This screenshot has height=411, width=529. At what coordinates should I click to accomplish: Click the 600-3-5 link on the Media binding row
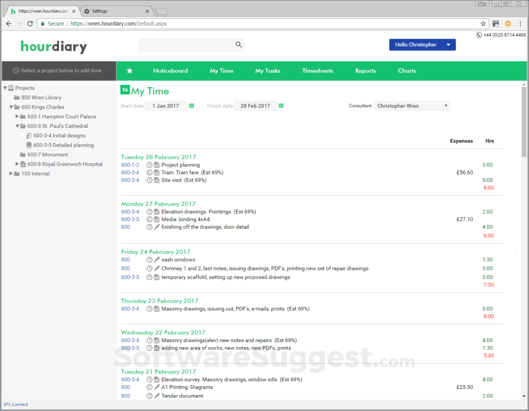pyautogui.click(x=130, y=219)
